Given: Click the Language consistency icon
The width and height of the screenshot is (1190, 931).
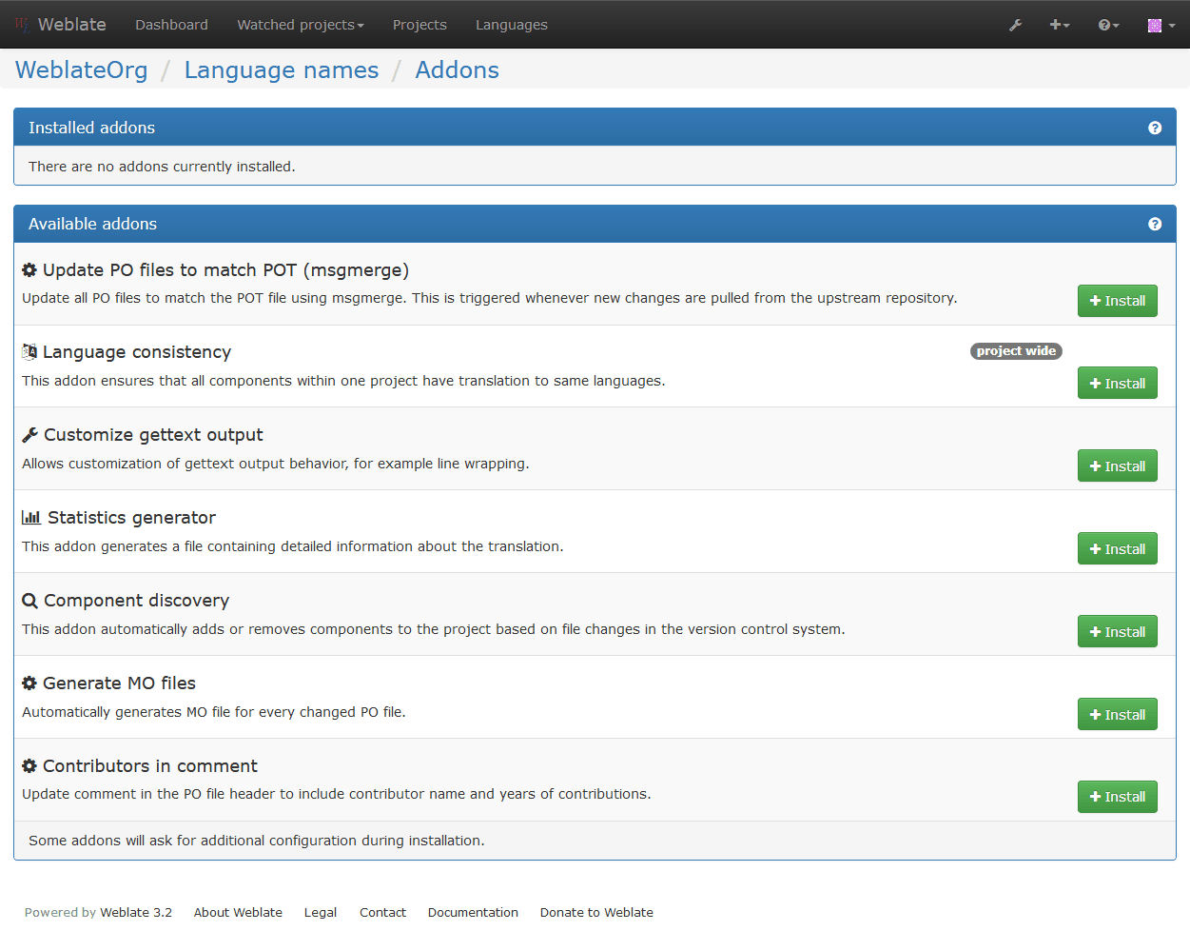Looking at the screenshot, I should coord(29,352).
